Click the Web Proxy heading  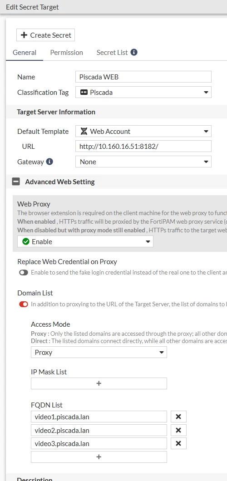pyautogui.click(x=34, y=204)
